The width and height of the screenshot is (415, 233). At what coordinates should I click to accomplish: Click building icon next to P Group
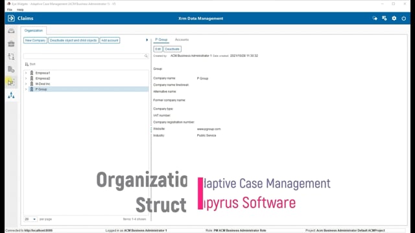pyautogui.click(x=32, y=89)
